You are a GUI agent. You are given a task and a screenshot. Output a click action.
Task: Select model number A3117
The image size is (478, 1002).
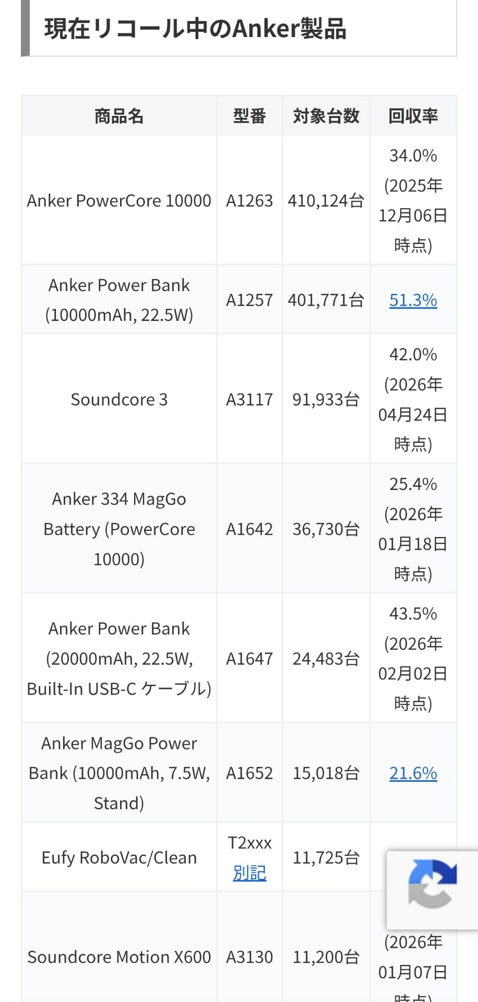coord(249,399)
